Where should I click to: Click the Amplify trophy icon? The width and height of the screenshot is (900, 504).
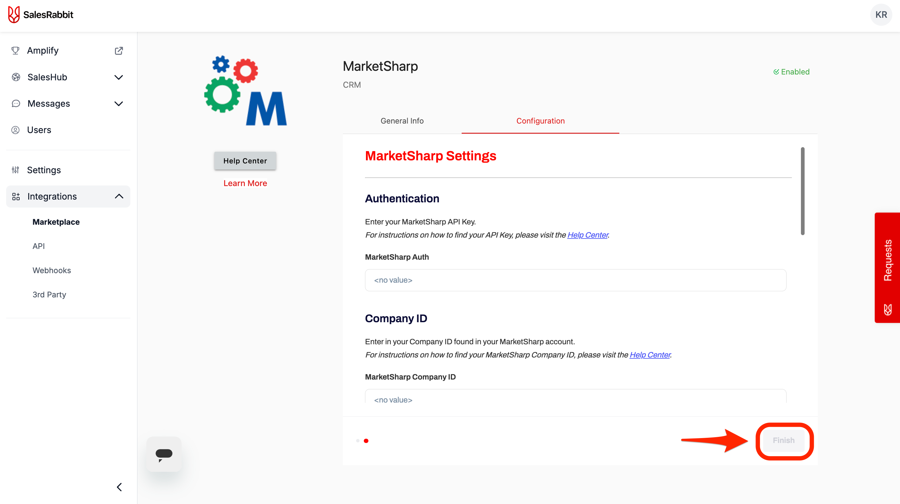(15, 51)
